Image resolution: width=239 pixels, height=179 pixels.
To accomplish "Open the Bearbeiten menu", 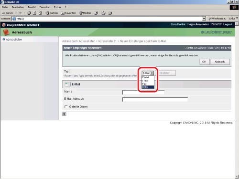I will tap(18, 7).
